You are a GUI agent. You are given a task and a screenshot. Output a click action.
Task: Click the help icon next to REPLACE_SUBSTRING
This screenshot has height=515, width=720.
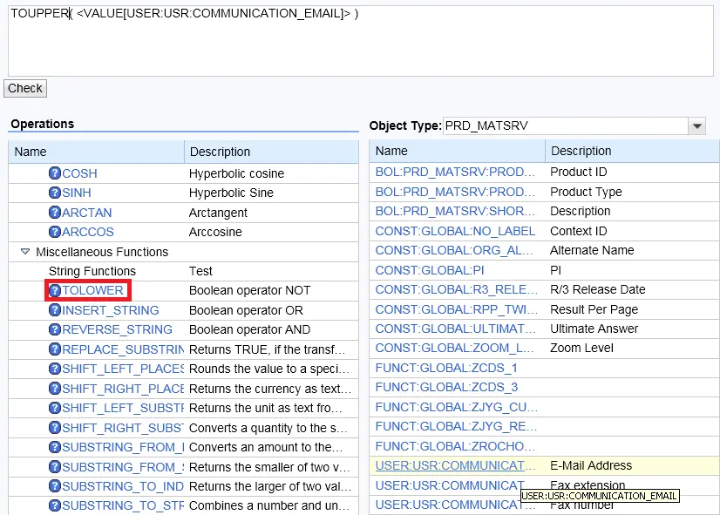click(55, 349)
